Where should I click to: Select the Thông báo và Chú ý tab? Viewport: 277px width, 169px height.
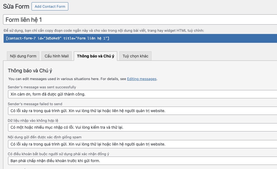[x=95, y=56]
